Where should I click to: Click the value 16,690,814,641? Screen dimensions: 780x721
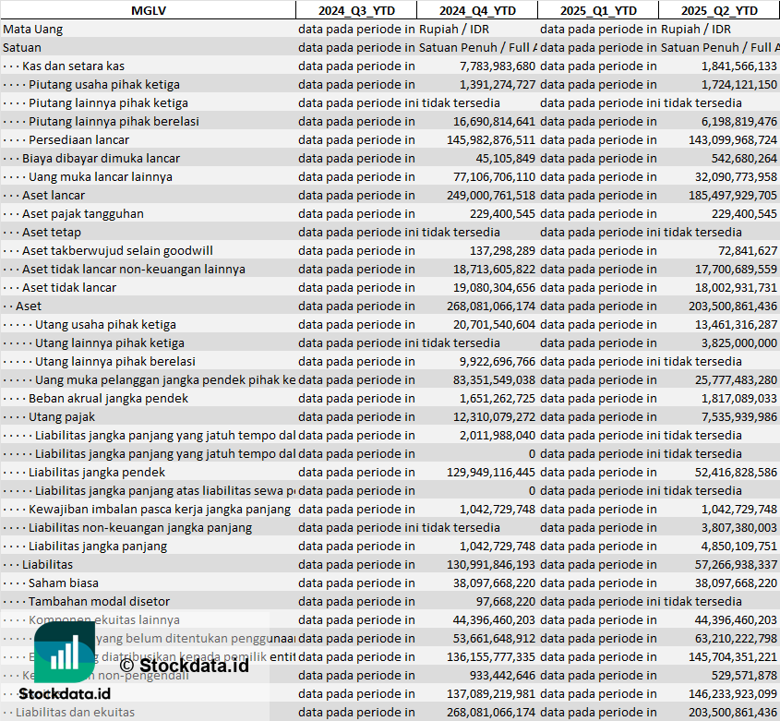pos(494,121)
